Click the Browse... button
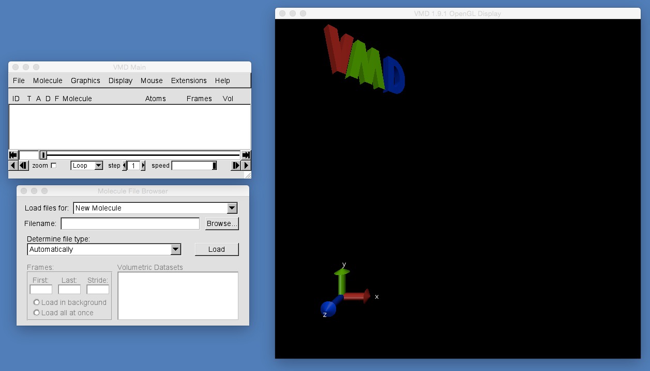Image resolution: width=650 pixels, height=371 pixels. (222, 223)
